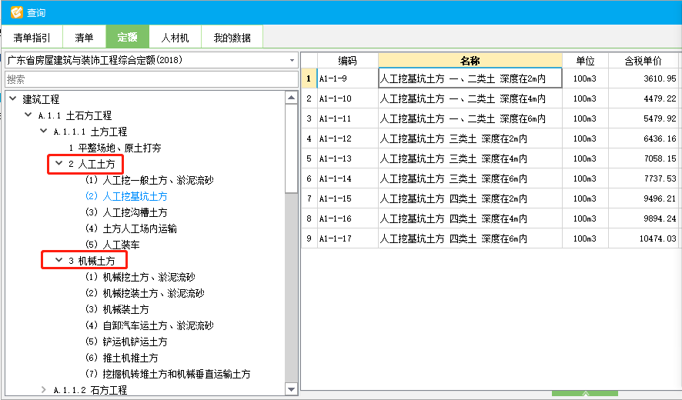This screenshot has width=682, height=400.
Task: Click the 名称 column header
Action: coord(470,61)
